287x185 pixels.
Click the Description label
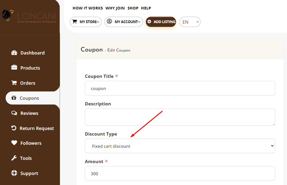click(x=98, y=104)
